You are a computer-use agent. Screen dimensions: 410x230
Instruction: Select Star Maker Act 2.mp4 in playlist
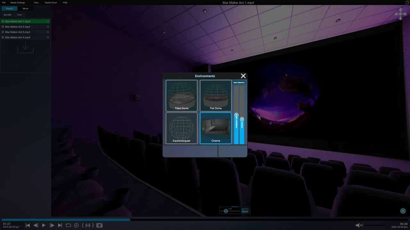(x=25, y=27)
